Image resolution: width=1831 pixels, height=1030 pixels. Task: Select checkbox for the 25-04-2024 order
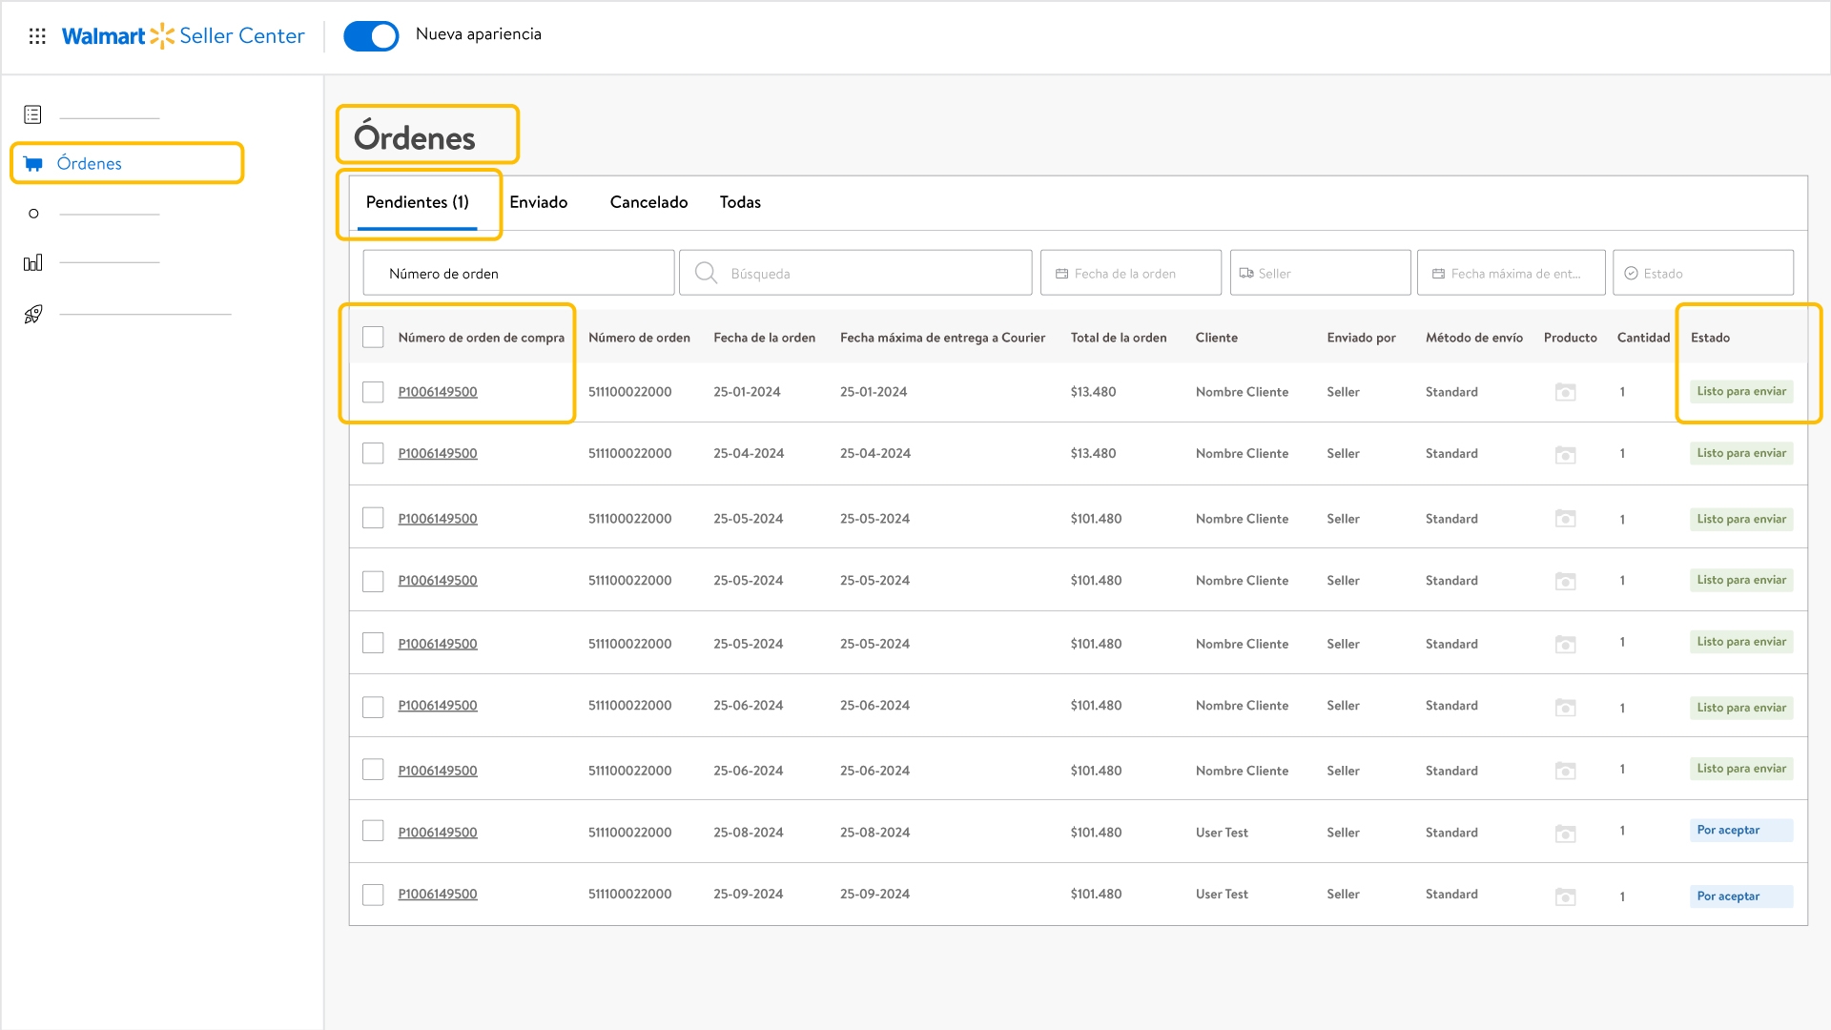(373, 453)
